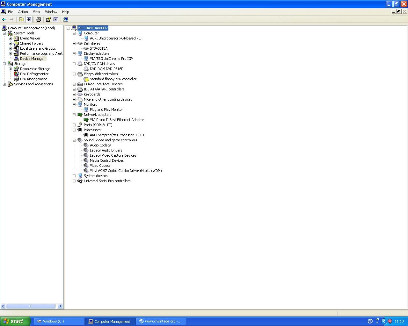Collapse the Disk drives node
Image resolution: width=408 pixels, height=326 pixels.
pyautogui.click(x=74, y=43)
